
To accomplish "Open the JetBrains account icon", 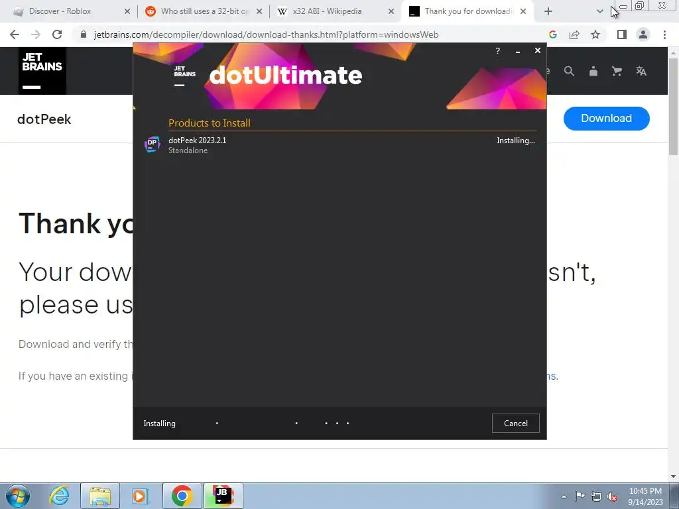I will tap(593, 72).
